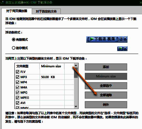
Task: Uncheck the FLV file type checkbox
Action: 17,72
